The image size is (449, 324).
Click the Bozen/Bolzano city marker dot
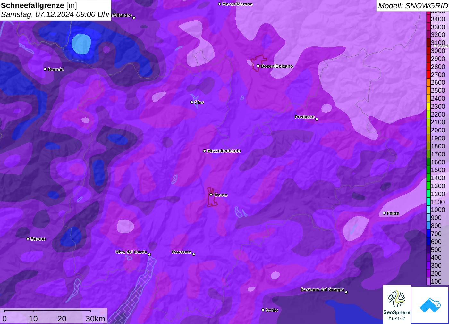point(258,66)
